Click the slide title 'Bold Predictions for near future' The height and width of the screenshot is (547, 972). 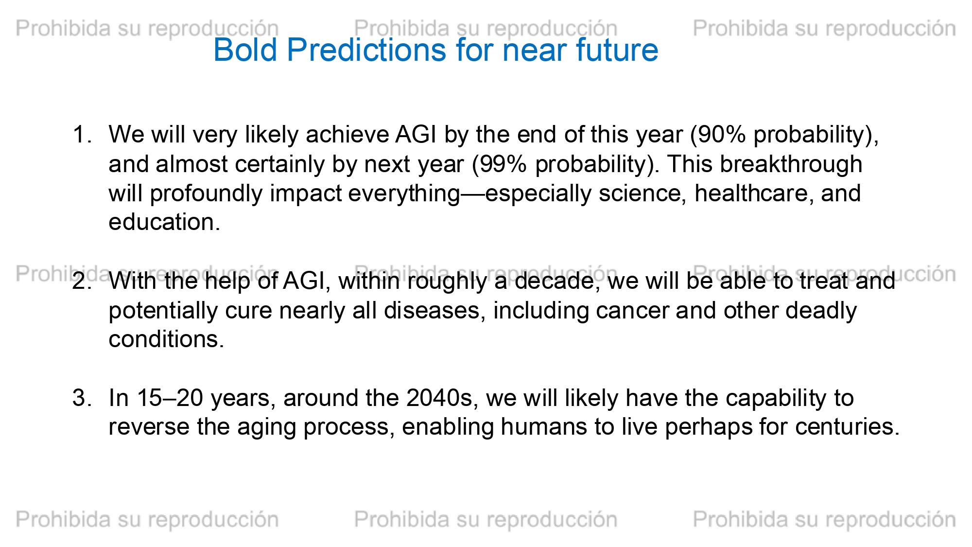(x=436, y=50)
